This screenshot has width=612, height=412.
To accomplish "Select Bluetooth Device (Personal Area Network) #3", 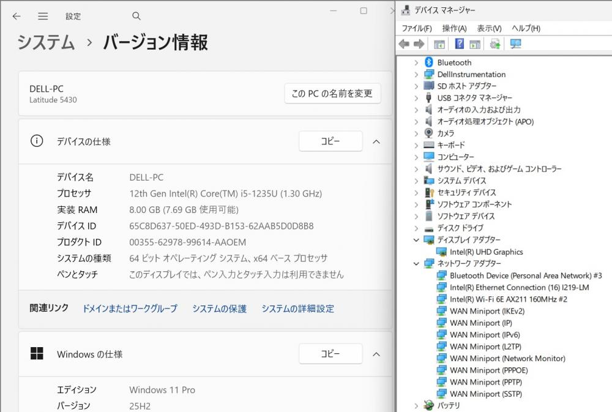I will pos(526,275).
